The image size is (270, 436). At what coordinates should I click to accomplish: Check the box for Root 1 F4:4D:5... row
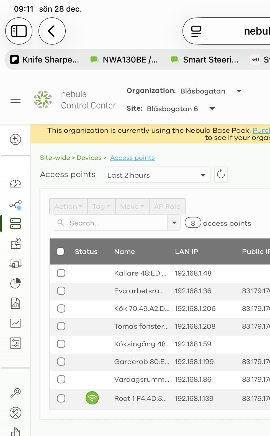point(61,398)
